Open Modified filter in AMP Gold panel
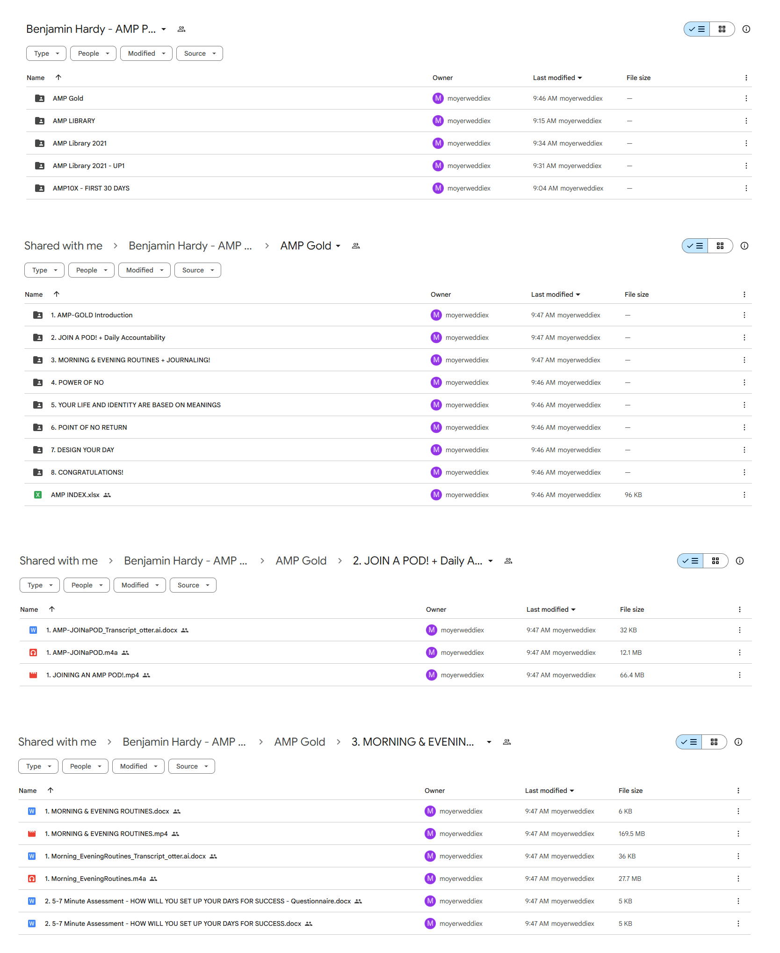 pos(144,270)
